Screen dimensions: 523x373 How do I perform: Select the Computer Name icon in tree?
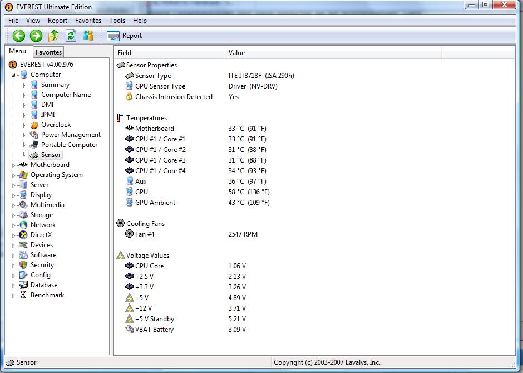click(x=34, y=95)
